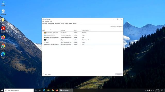Click the Task Manager title bar icon

click(43, 19)
